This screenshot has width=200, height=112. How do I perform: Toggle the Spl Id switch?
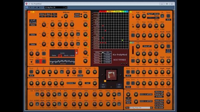44,54
